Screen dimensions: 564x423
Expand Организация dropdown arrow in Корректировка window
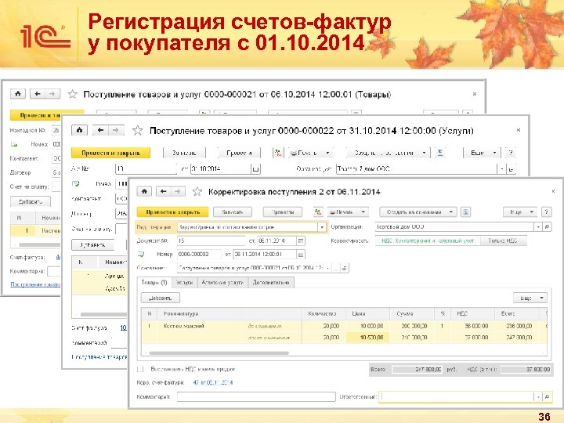[x=538, y=227]
